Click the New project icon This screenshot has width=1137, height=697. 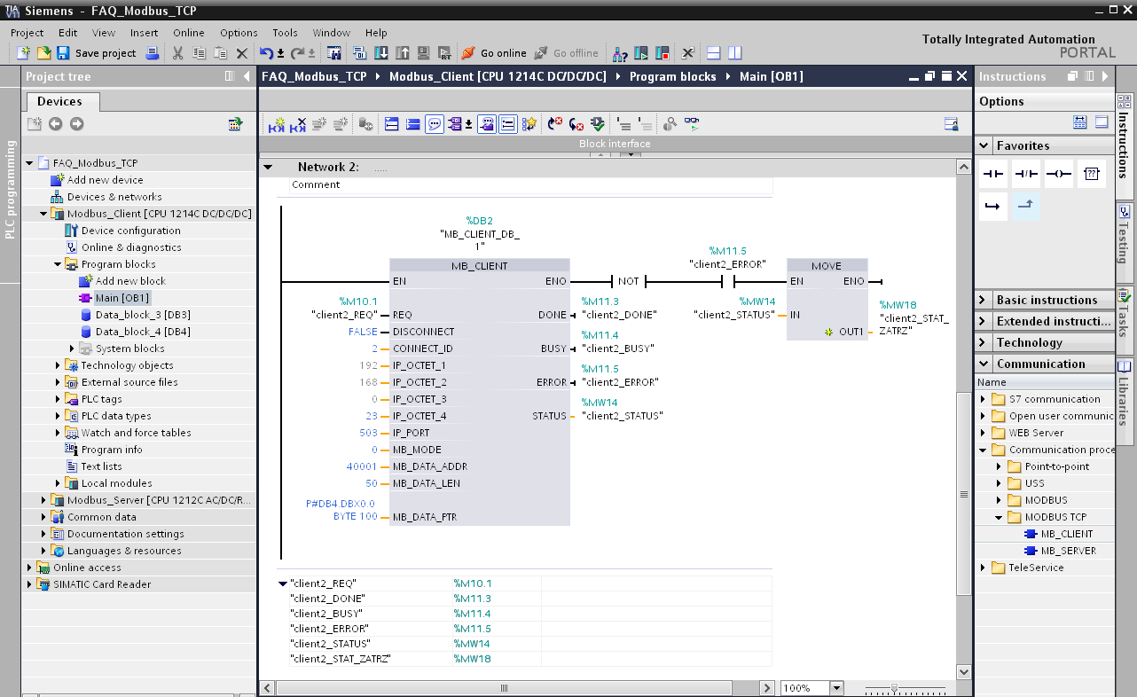tap(24, 53)
